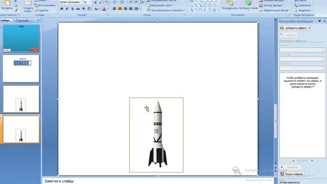
Task: Justify the paragraph text
Action: pos(131,9)
